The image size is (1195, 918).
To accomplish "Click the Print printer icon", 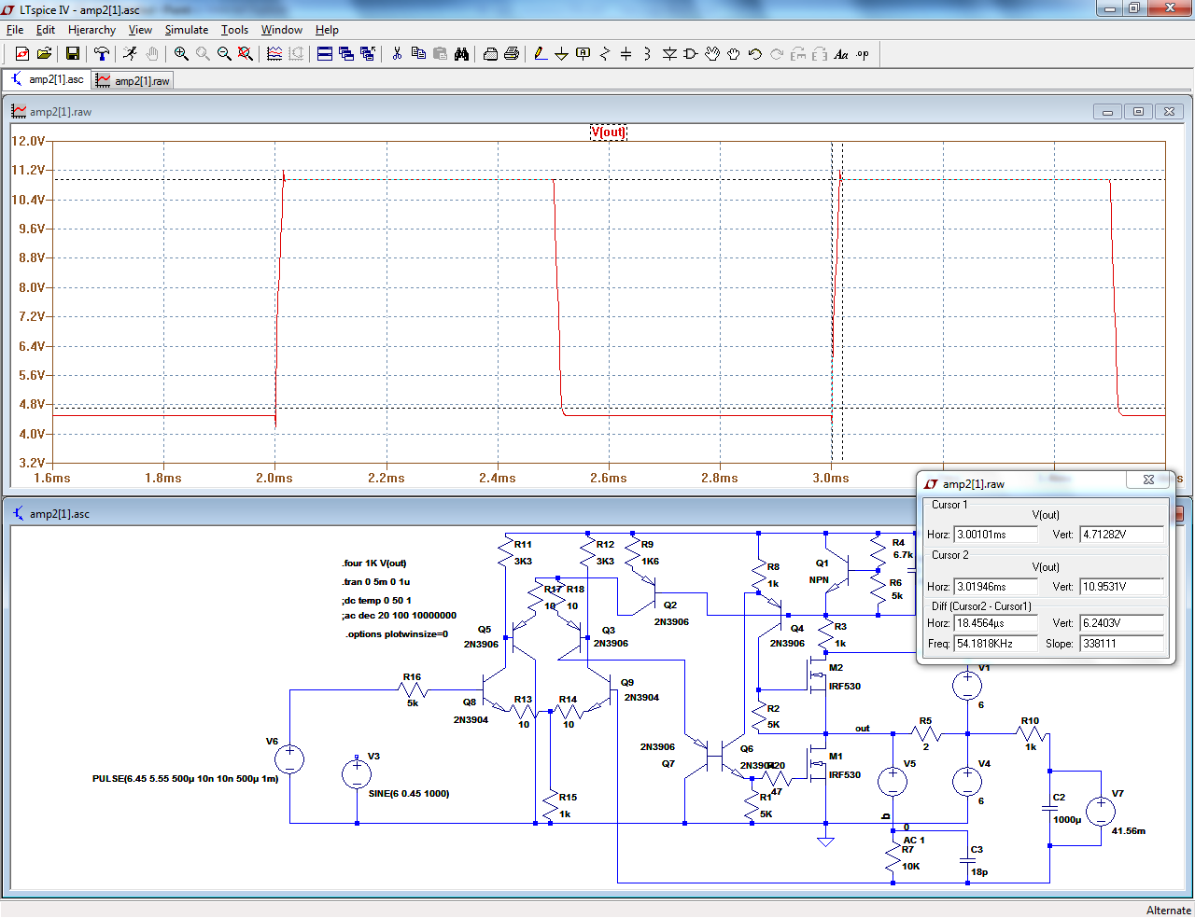I will click(512, 54).
